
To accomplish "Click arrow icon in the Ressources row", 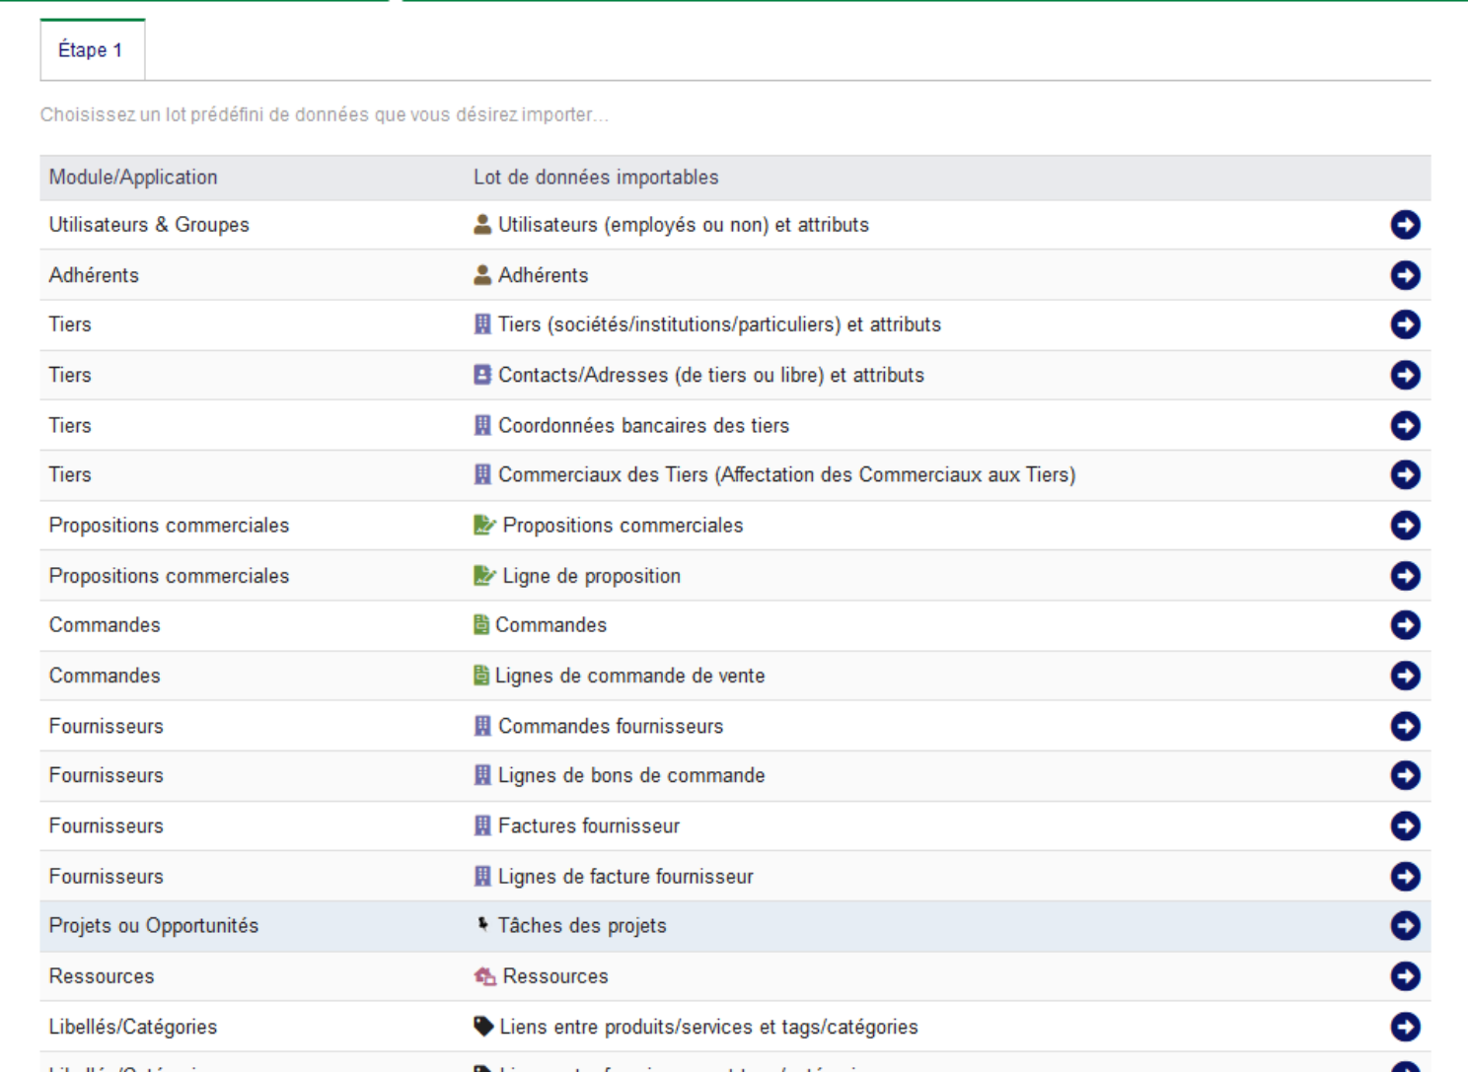I will click(1405, 975).
